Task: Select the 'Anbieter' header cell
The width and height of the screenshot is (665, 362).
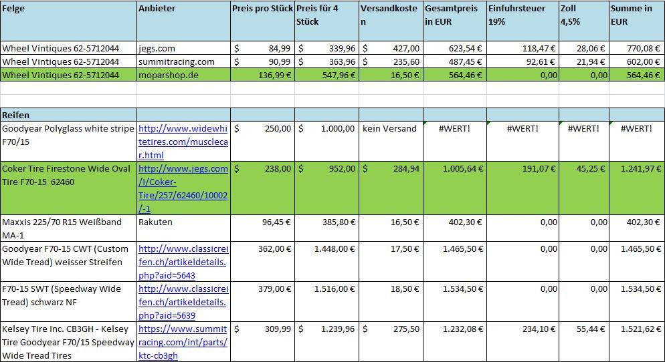Action: (x=183, y=21)
